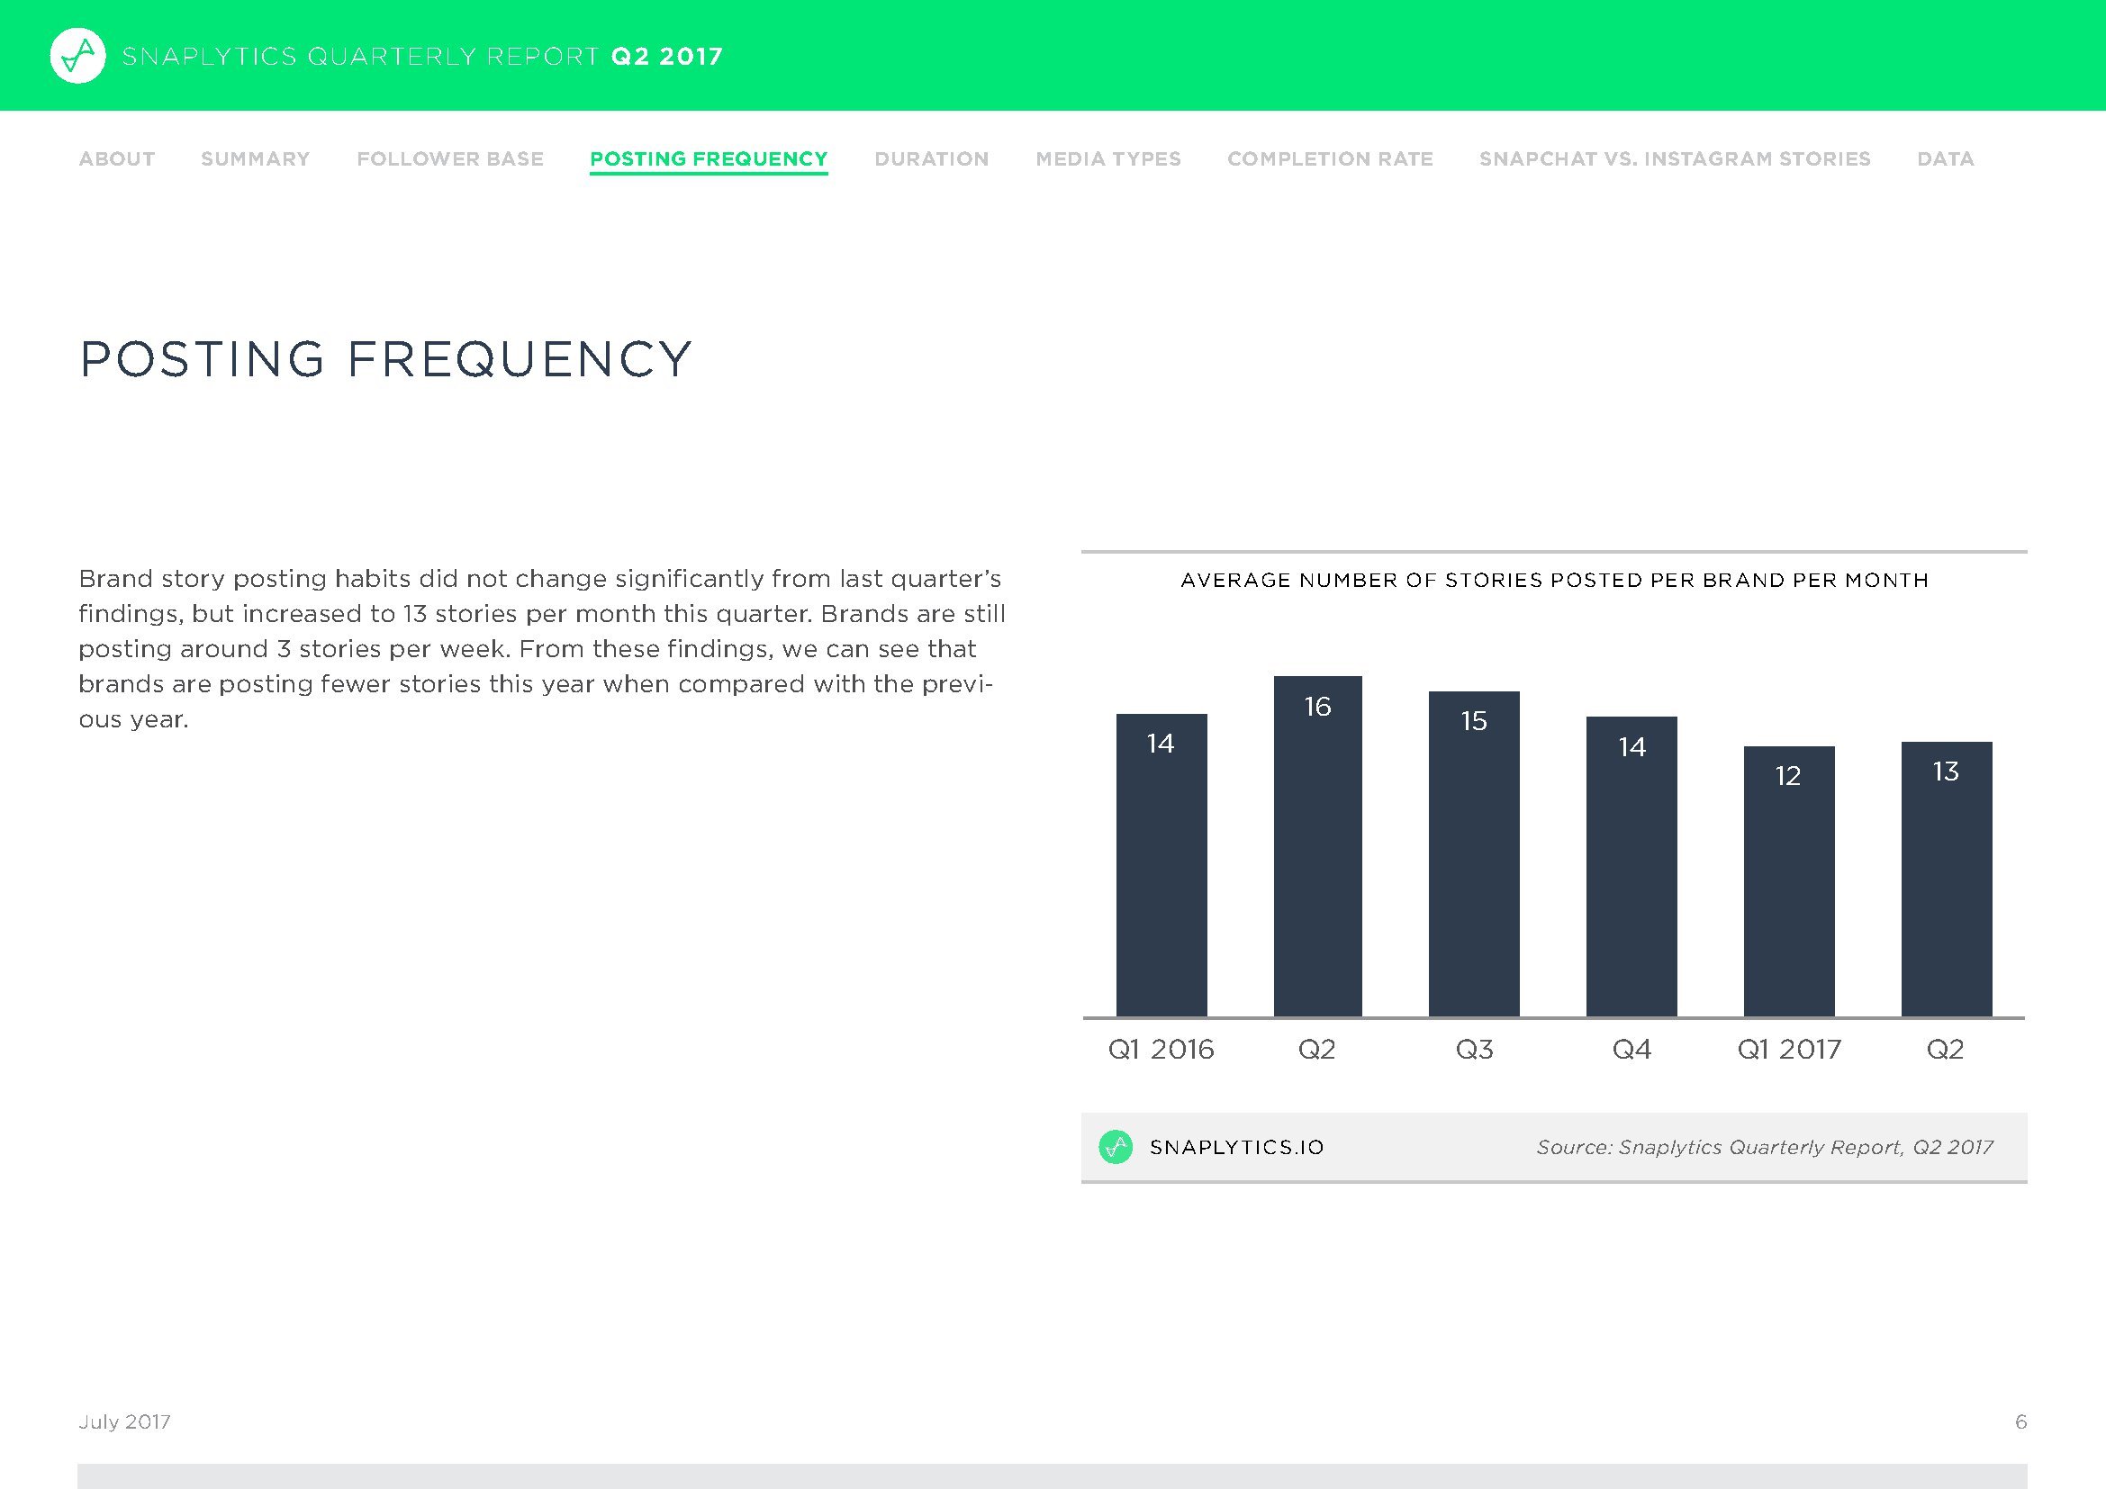The width and height of the screenshot is (2106, 1489).
Task: Click the Snaplytics logo in header
Action: click(x=78, y=56)
